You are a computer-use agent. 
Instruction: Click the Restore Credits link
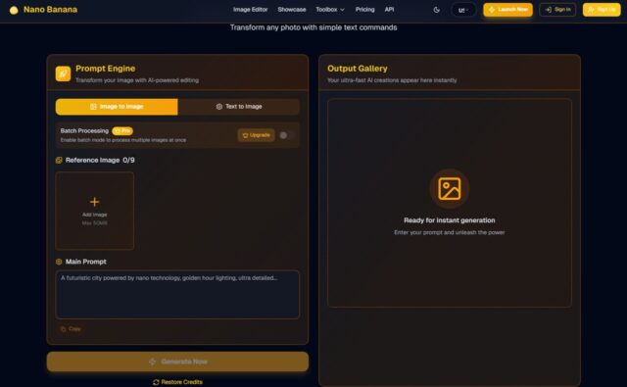click(x=177, y=382)
